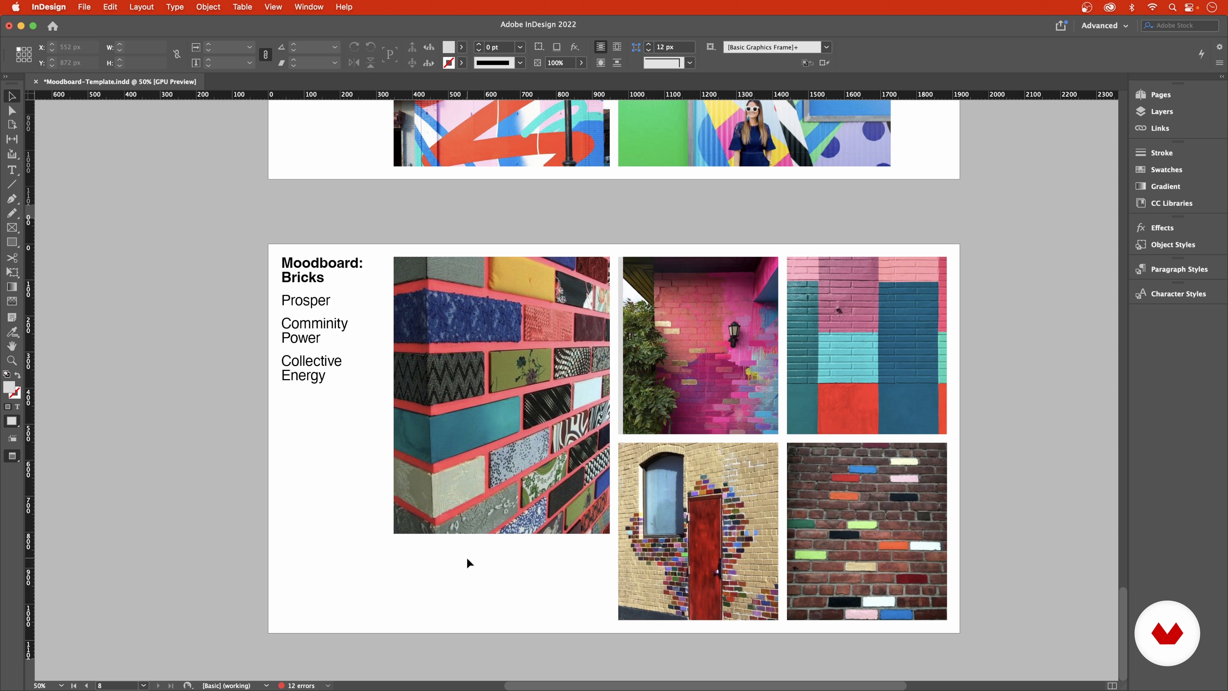Select the Pen tool
The image size is (1228, 691).
[x=12, y=199]
